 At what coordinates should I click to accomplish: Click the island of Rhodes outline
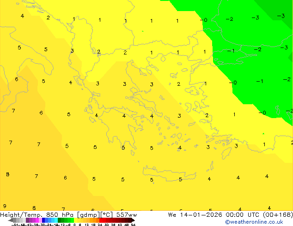(226, 153)
